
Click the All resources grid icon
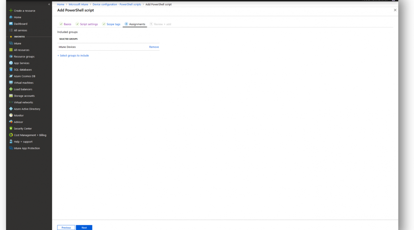click(x=11, y=50)
